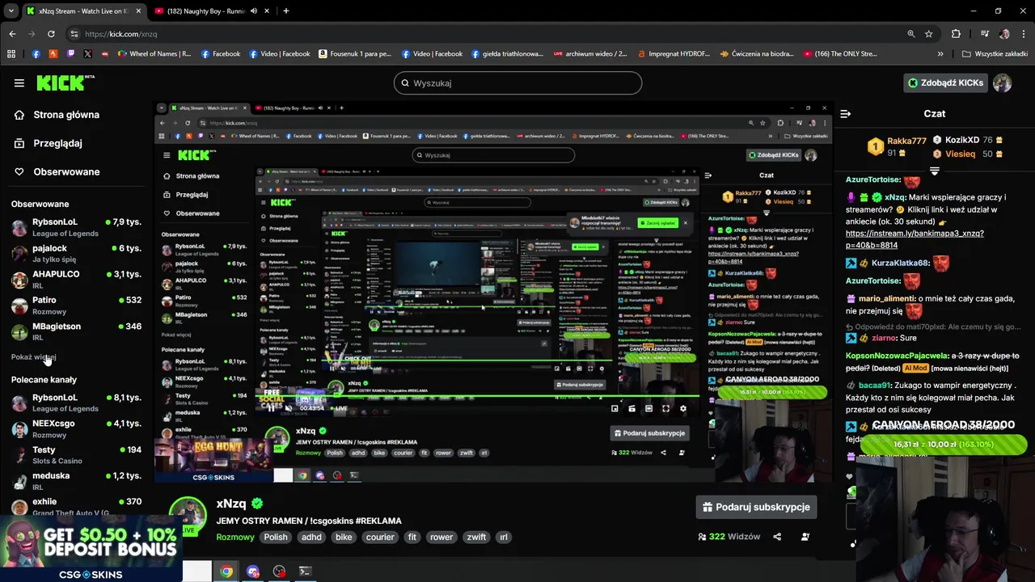Click CSG Skins deposit bonus banner
1035x582 pixels.
click(x=91, y=548)
